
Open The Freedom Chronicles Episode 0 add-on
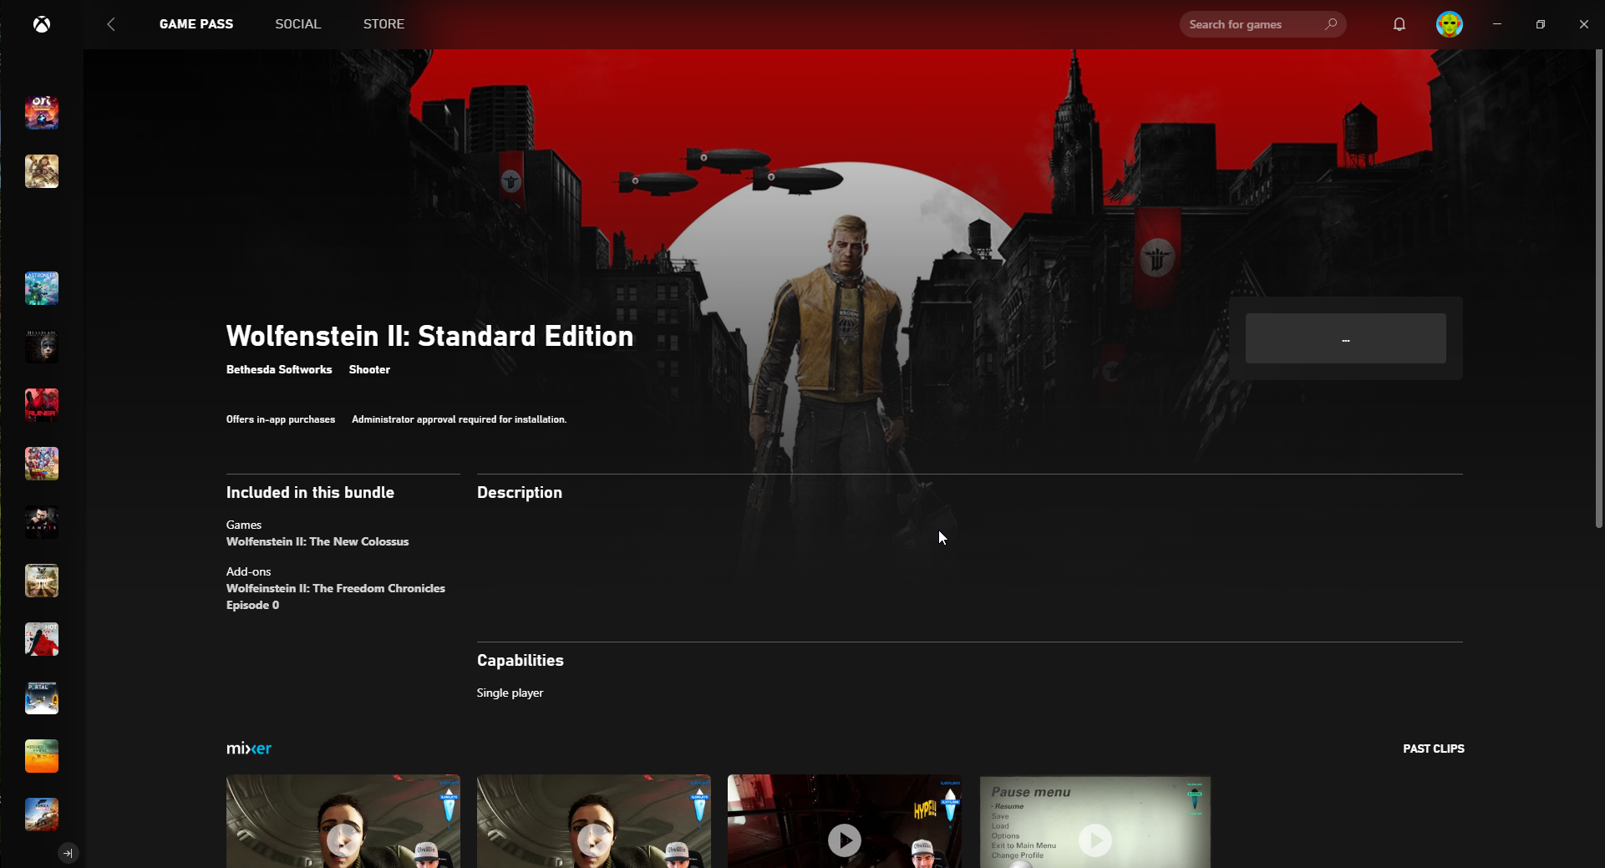336,596
